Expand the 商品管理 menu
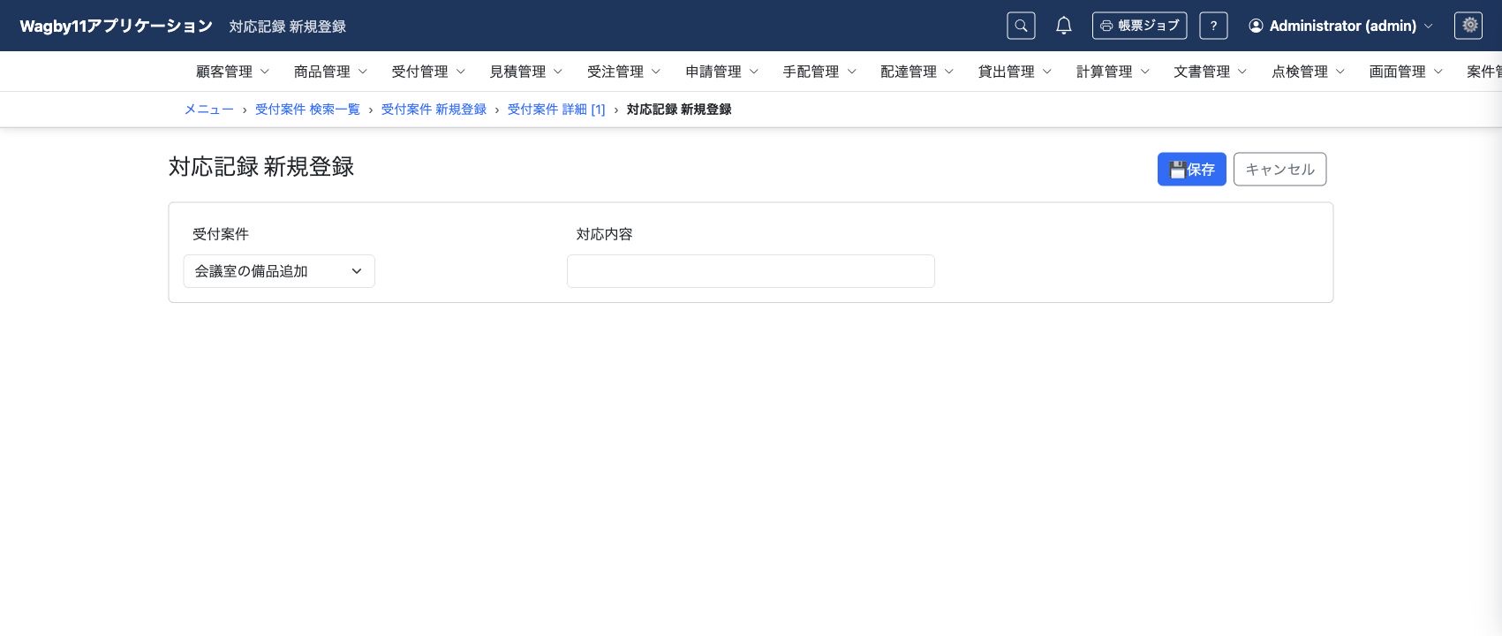1502x636 pixels. (331, 72)
